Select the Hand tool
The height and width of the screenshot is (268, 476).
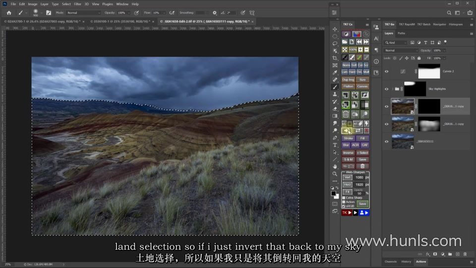335,167
